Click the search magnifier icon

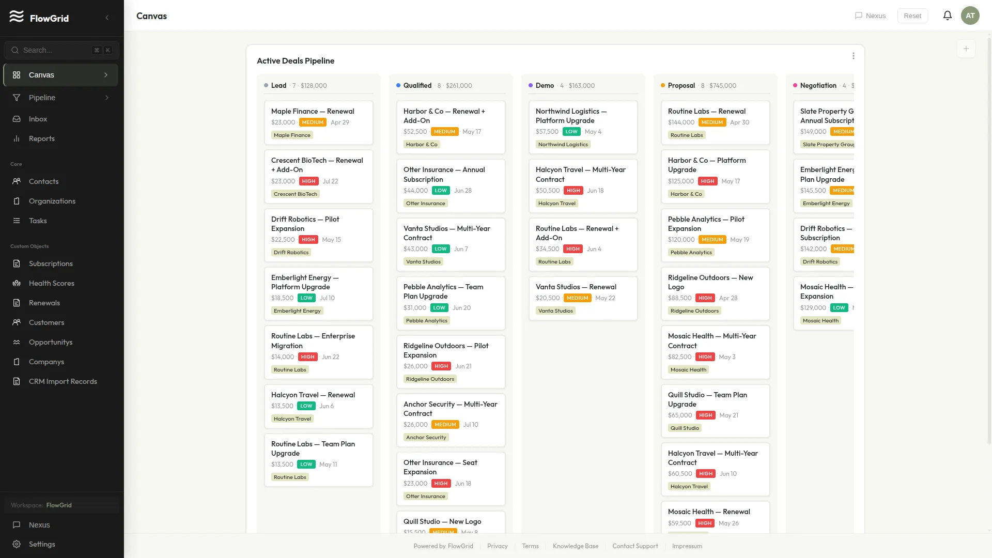click(x=15, y=50)
